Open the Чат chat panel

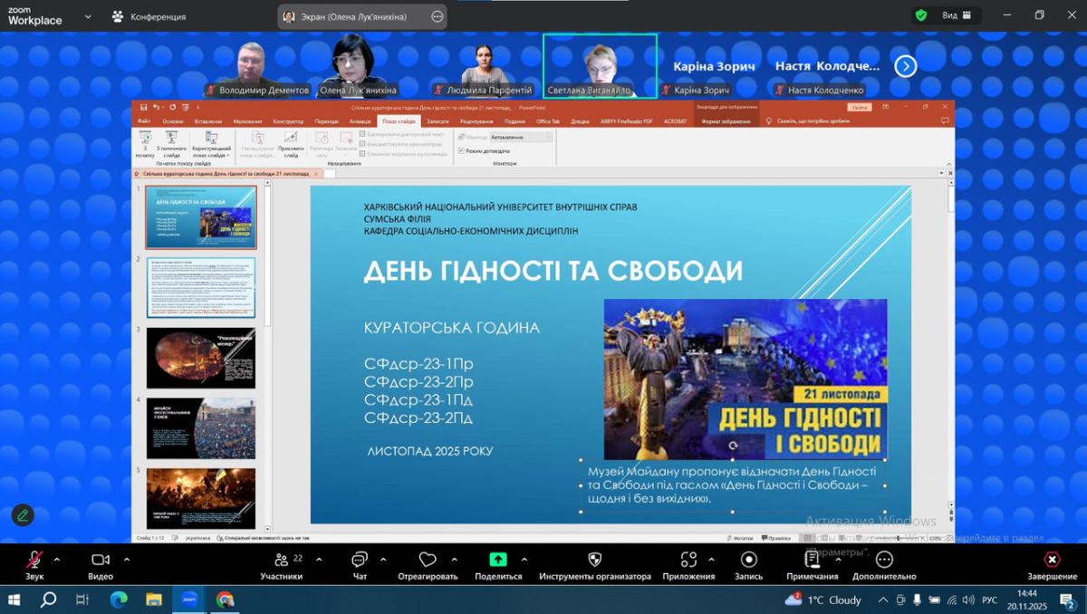360,560
